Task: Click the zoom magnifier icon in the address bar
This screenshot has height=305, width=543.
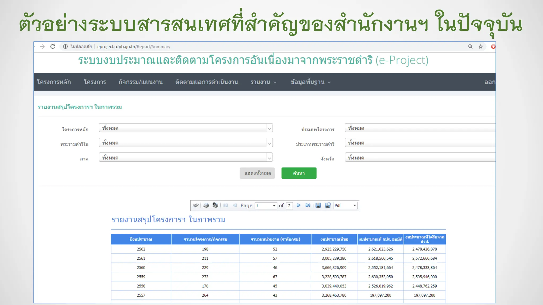Action: point(470,47)
